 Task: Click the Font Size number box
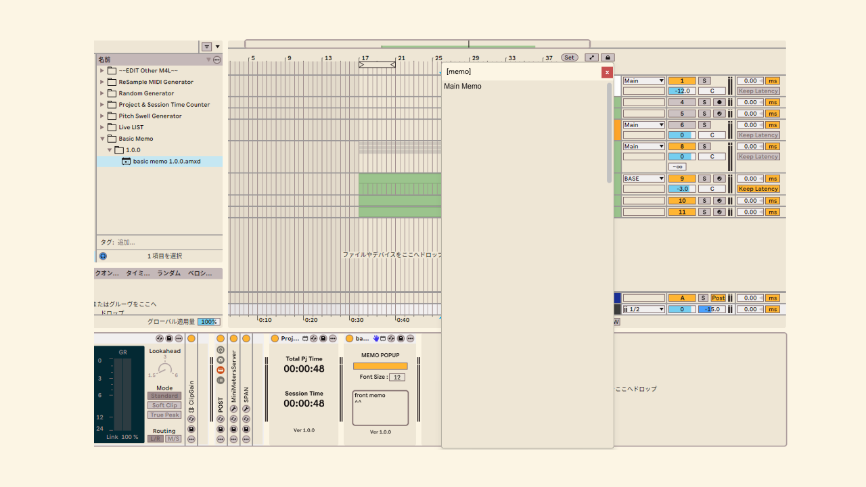397,377
